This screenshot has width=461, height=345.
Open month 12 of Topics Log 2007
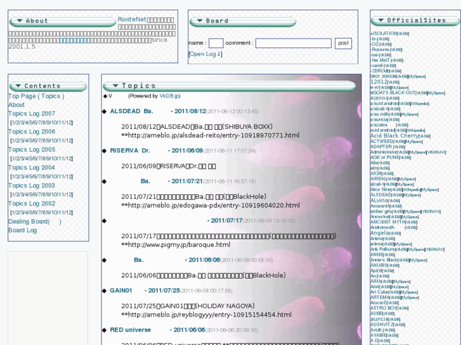point(69,122)
